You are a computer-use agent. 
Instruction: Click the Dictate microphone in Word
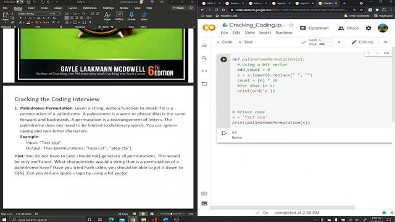point(131,16)
